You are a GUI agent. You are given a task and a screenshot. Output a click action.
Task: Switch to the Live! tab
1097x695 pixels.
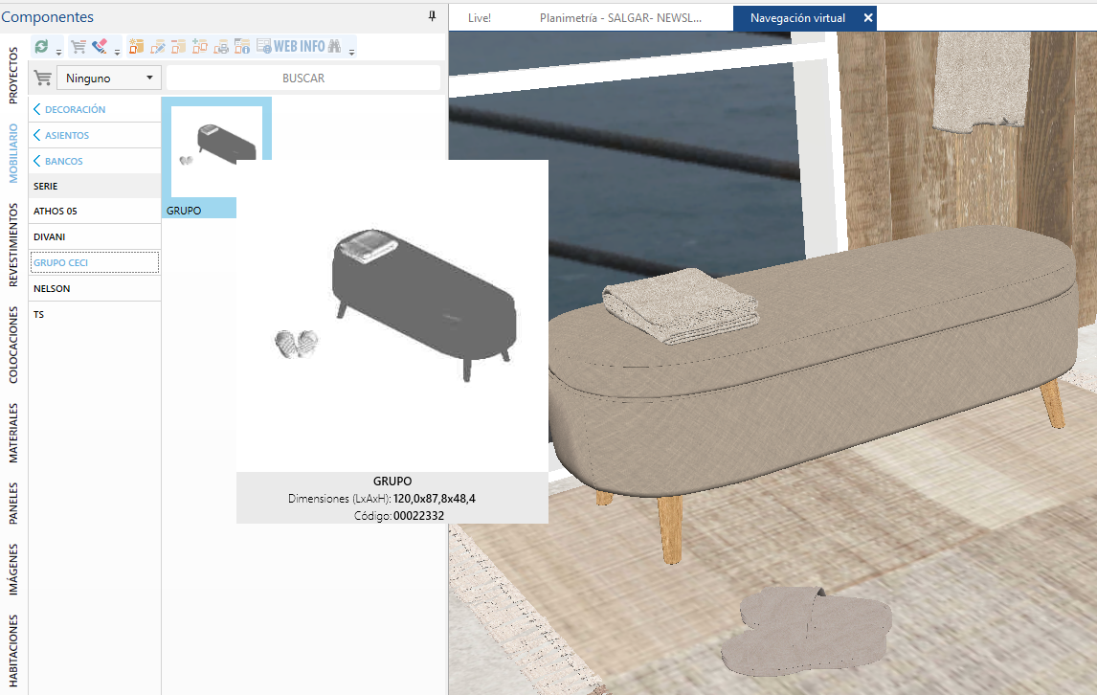pyautogui.click(x=480, y=18)
